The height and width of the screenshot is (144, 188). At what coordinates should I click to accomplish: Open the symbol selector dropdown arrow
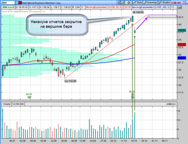(17, 3)
